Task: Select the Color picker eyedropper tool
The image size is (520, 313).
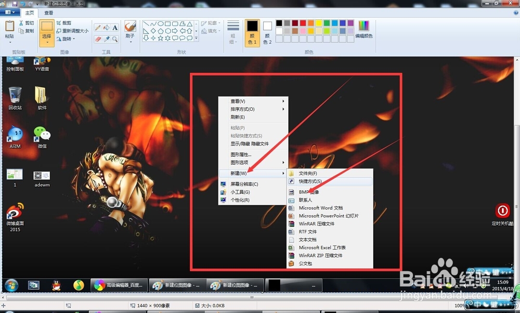Action: pyautogui.click(x=107, y=39)
